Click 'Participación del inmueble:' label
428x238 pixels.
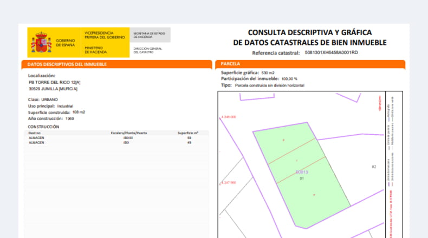(250, 78)
